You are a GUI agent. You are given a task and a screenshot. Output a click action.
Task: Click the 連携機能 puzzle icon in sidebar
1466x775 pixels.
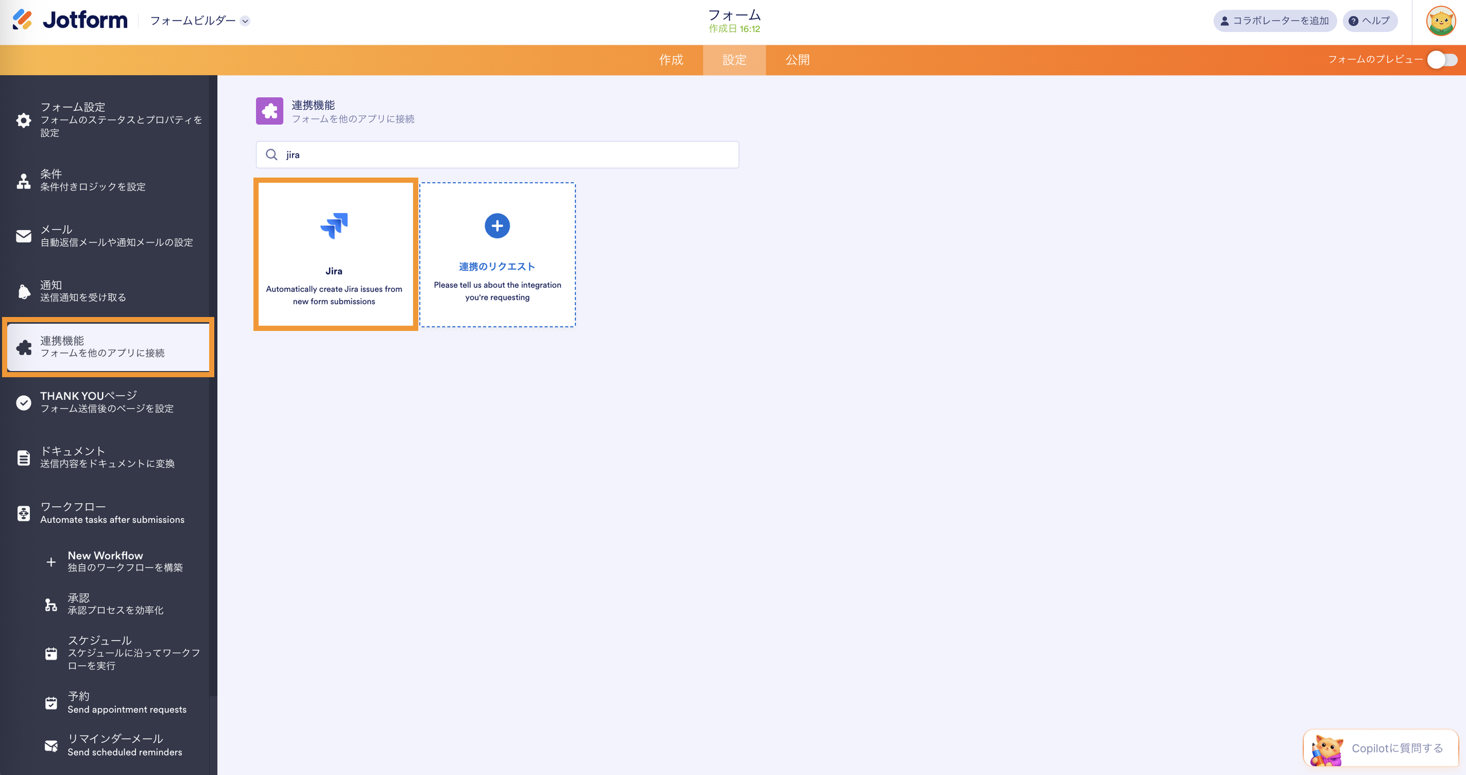[23, 347]
